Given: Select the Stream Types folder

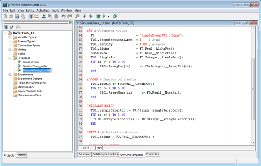Looking at the screenshot, I should point(26,41).
